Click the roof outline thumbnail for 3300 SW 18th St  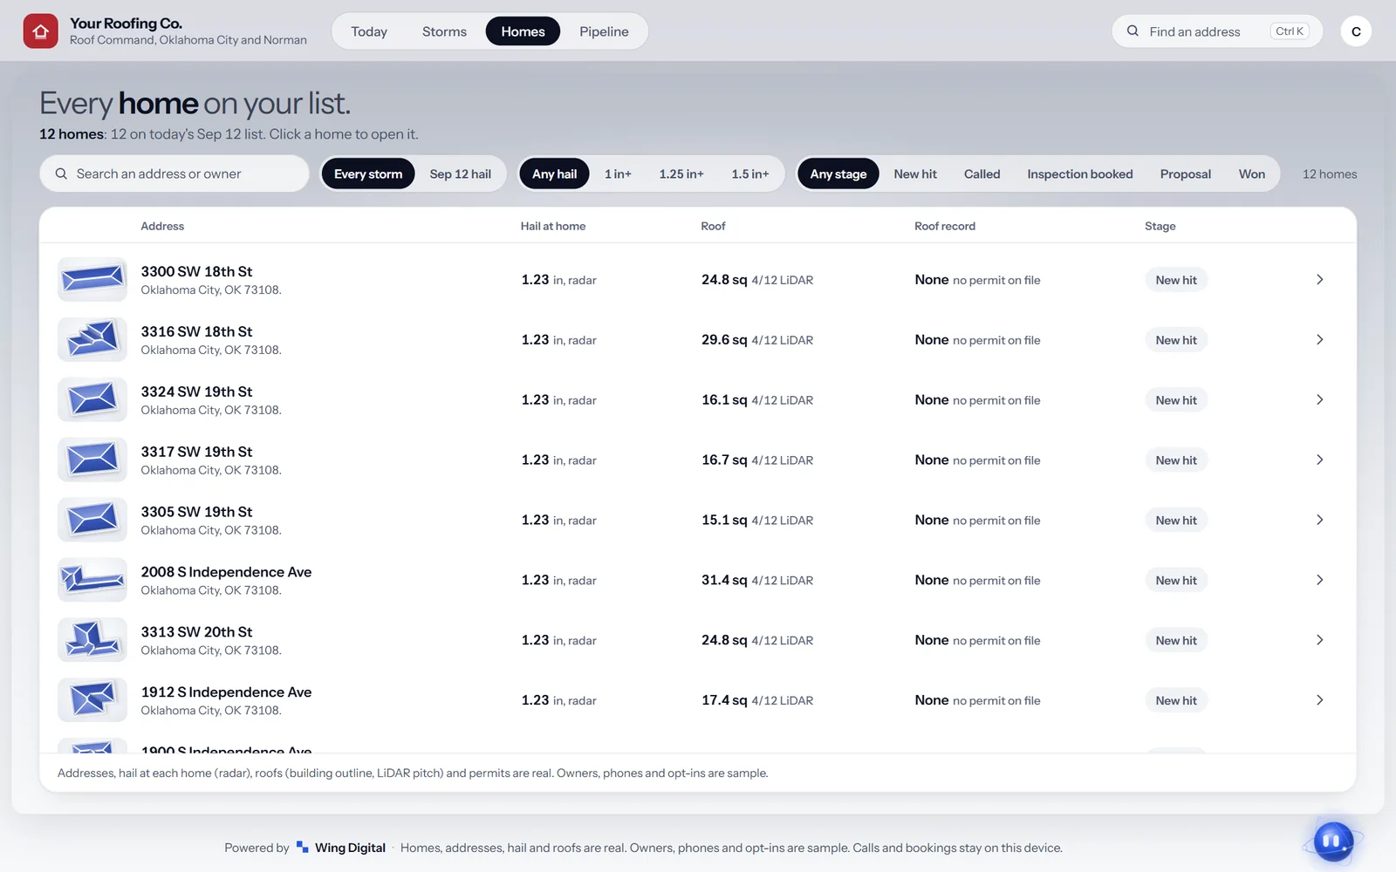[92, 279]
